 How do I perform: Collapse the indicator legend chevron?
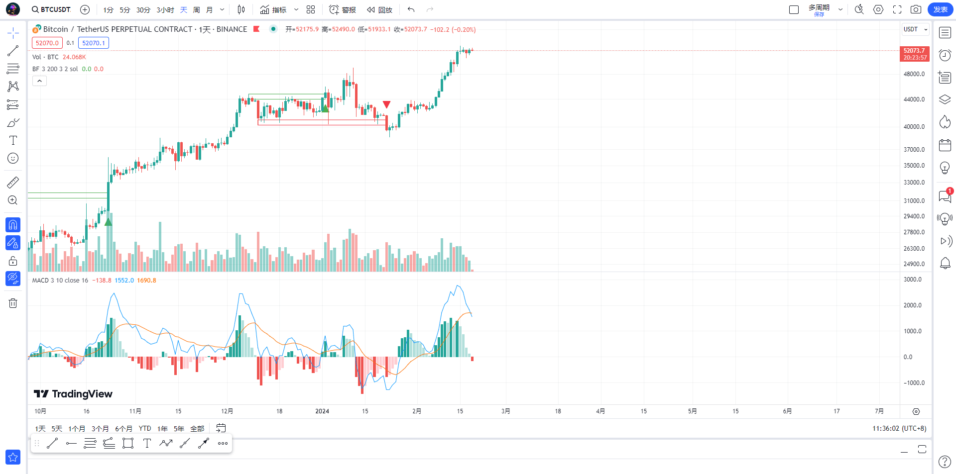pos(40,81)
